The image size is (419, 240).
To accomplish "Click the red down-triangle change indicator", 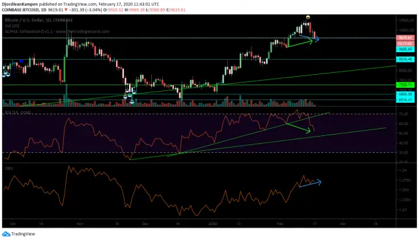I will coord(66,10).
